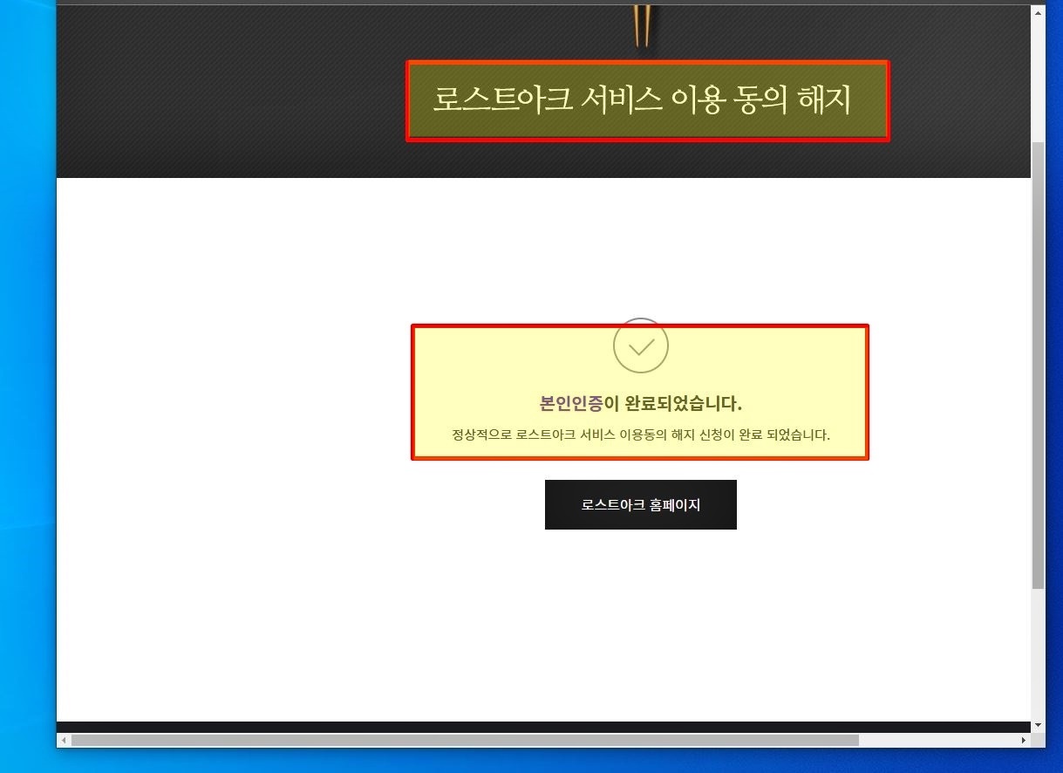Click the 로스트아크 서비스 이용 동의 해지 heading
This screenshot has height=773, width=1063.
pyautogui.click(x=642, y=99)
